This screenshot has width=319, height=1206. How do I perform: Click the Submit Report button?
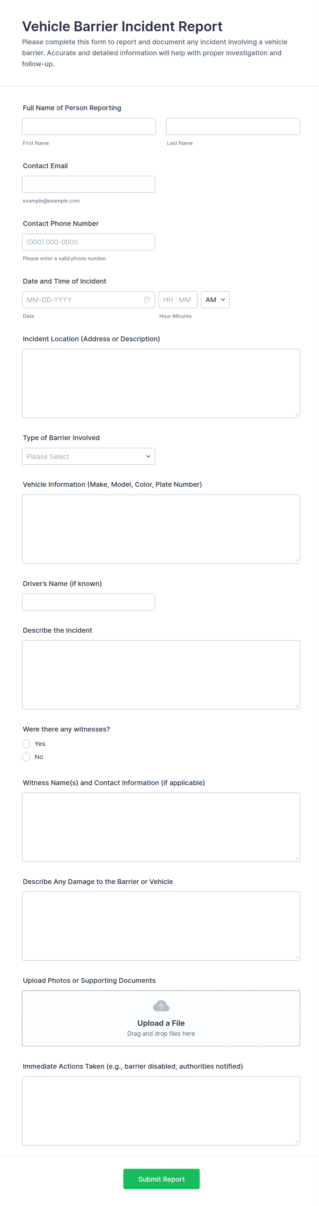[x=161, y=1179]
